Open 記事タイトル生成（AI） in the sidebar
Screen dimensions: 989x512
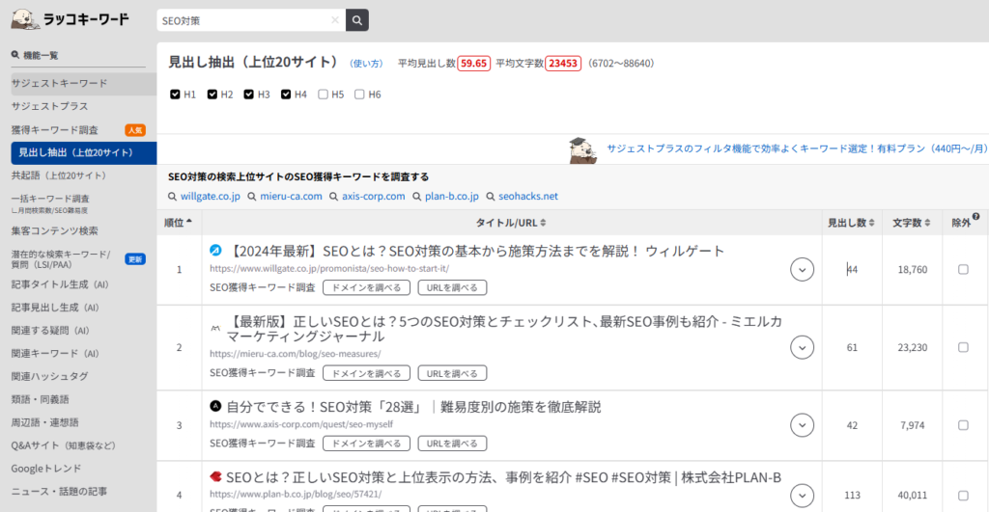[61, 284]
